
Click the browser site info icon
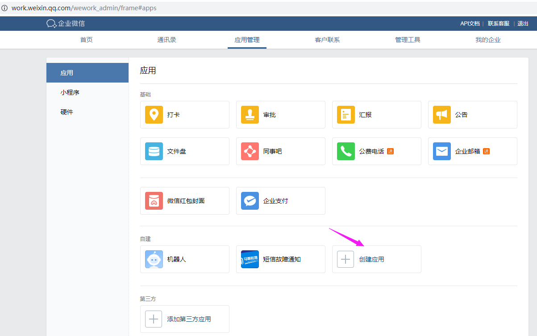[x=5, y=8]
